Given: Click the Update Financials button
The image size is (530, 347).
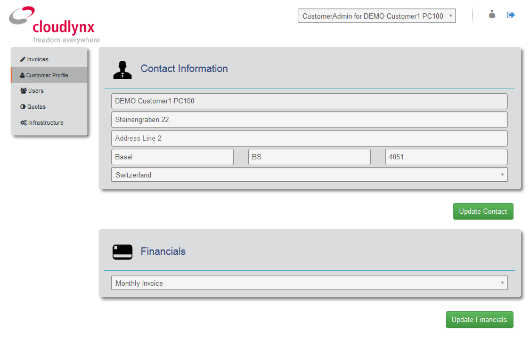Looking at the screenshot, I should 479,320.
